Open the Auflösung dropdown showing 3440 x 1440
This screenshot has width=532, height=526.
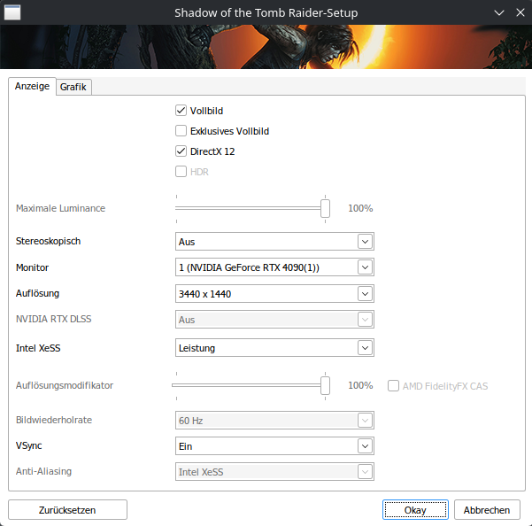point(274,294)
